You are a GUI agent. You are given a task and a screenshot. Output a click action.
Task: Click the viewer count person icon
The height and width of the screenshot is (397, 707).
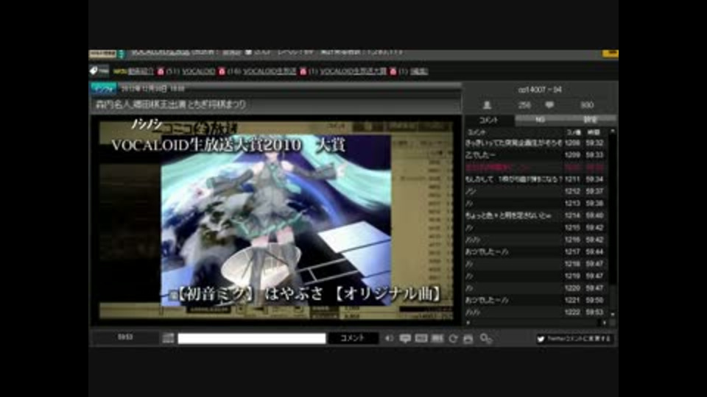click(x=487, y=105)
